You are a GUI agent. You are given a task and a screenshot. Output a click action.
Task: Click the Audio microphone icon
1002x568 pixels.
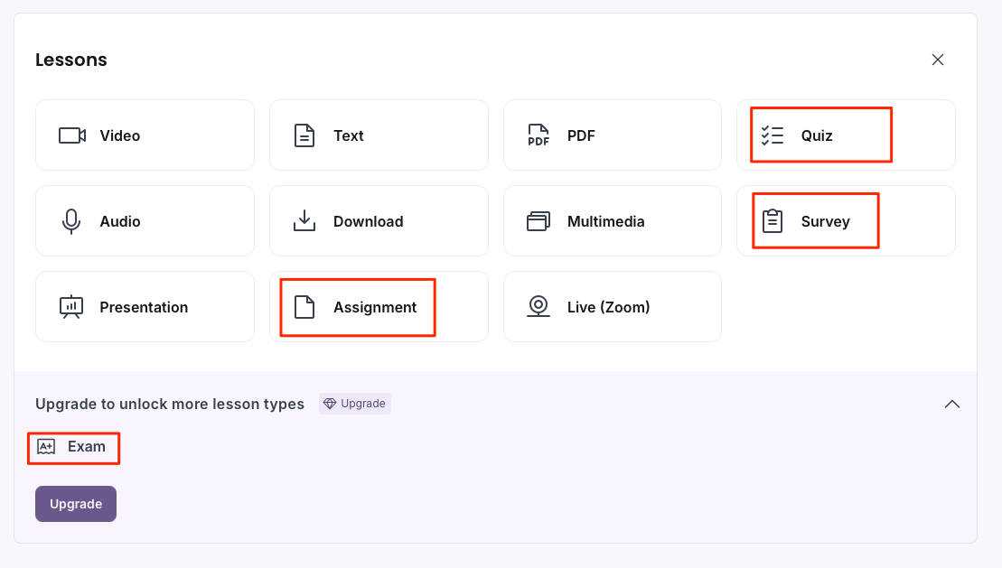(x=71, y=220)
